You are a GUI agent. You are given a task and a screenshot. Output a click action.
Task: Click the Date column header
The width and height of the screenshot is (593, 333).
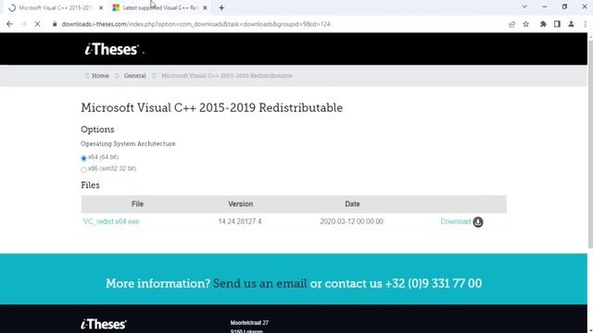click(x=352, y=204)
